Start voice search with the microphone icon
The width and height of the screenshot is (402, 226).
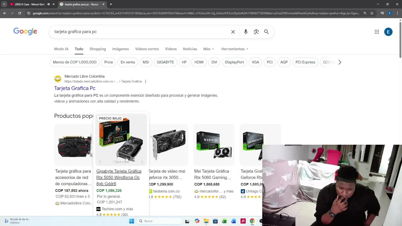coord(246,32)
